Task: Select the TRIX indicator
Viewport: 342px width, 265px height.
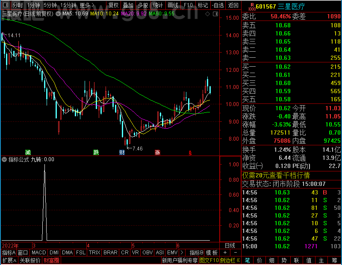Action: coord(94,253)
